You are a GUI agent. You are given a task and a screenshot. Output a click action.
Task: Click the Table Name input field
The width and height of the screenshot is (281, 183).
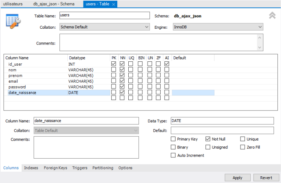point(105,15)
